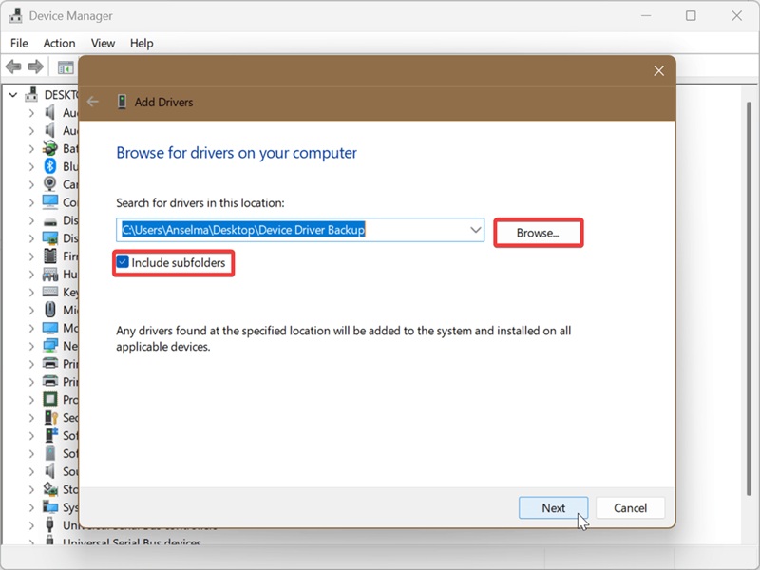Close the Add Drivers dialog with X

click(658, 70)
